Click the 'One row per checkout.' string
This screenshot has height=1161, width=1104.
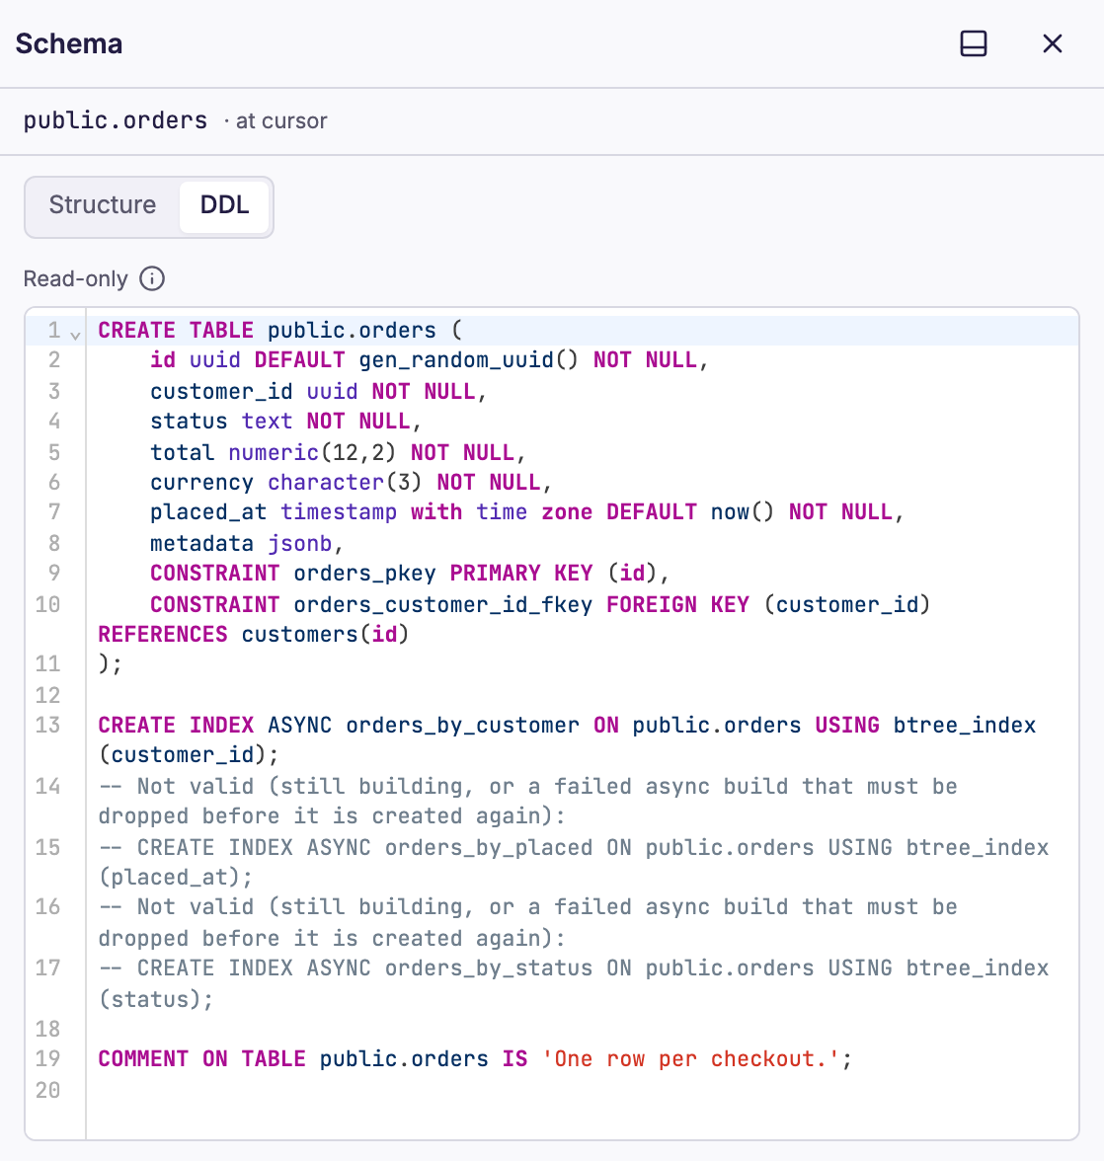[691, 1058]
